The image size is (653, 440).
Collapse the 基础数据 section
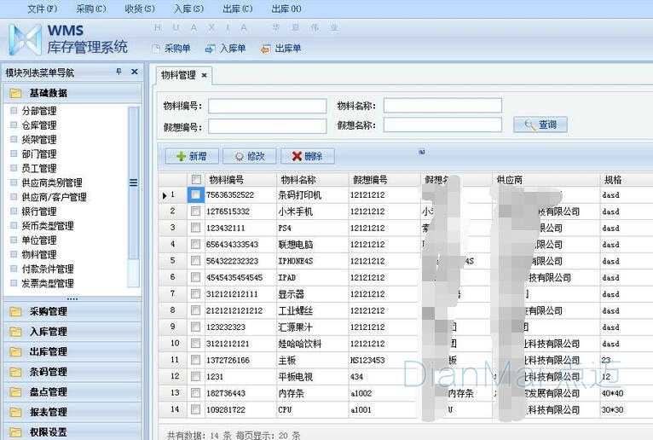(72, 93)
